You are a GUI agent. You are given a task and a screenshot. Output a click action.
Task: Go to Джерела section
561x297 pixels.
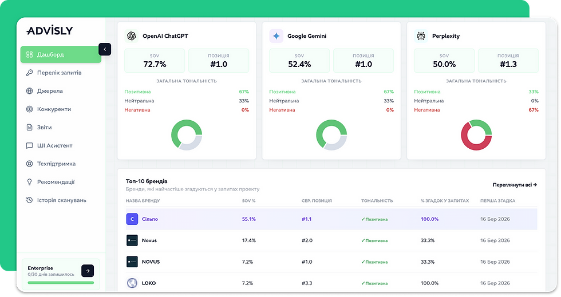(x=50, y=91)
